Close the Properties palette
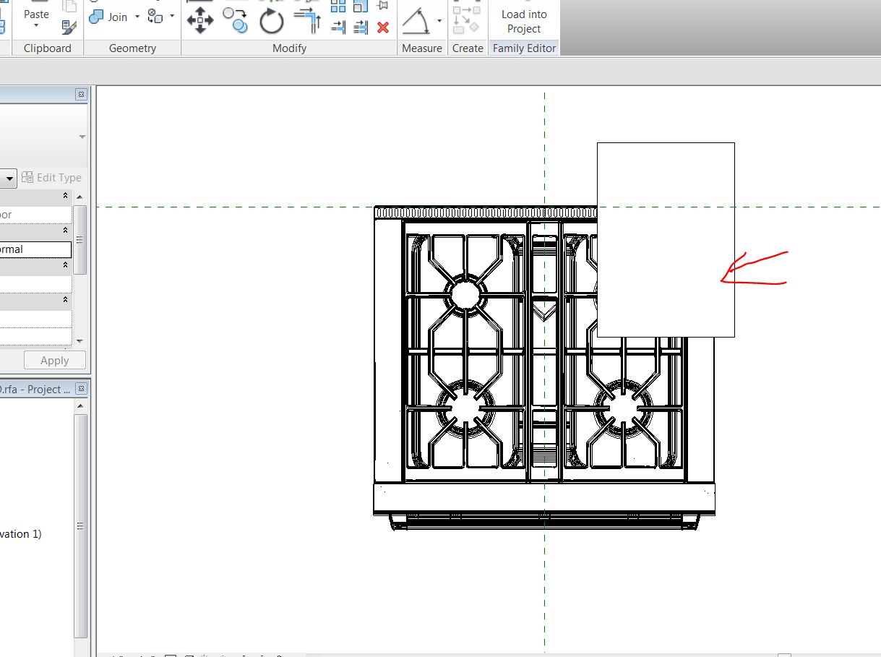 click(81, 95)
